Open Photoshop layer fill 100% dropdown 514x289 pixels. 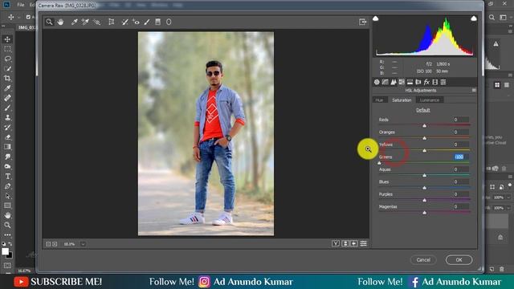coord(508,208)
